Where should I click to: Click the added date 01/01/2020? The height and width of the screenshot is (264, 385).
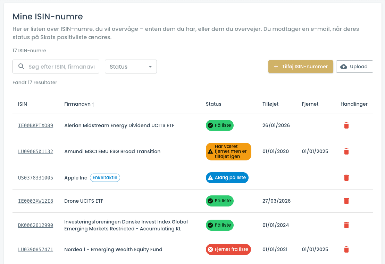point(276,151)
